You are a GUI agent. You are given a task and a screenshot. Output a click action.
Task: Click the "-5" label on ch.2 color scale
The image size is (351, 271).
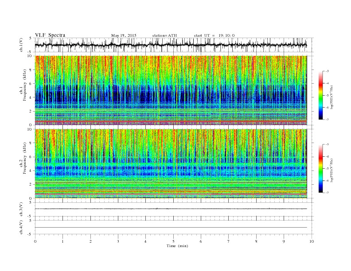pos(327,168)
